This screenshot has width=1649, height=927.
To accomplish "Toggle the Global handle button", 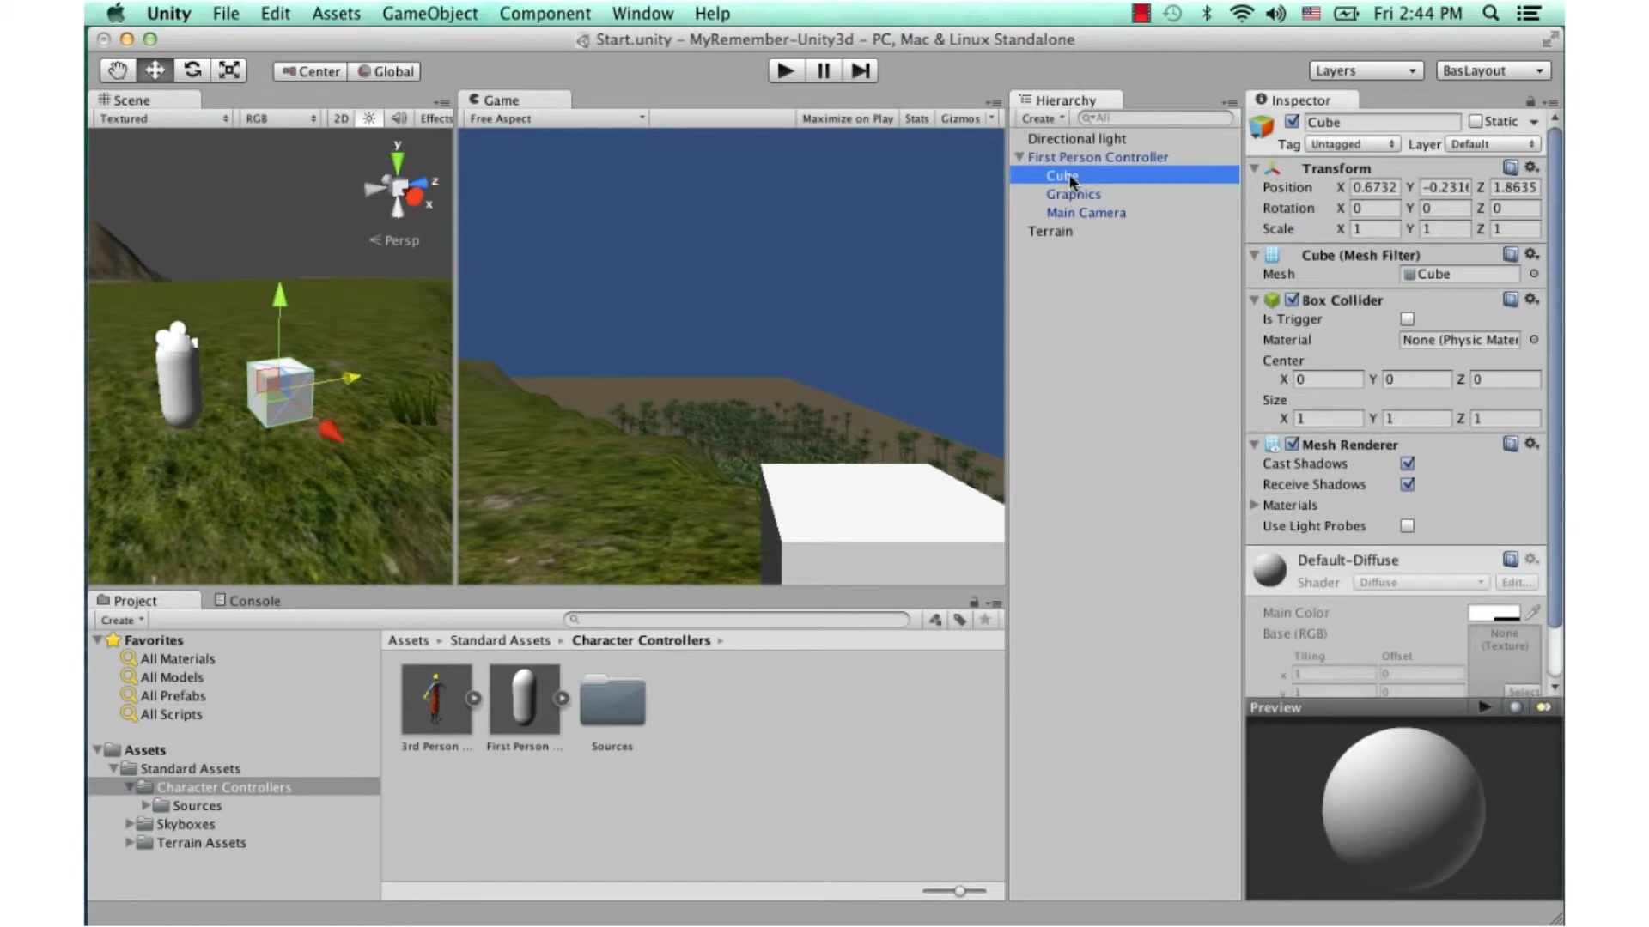I will 386,71.
